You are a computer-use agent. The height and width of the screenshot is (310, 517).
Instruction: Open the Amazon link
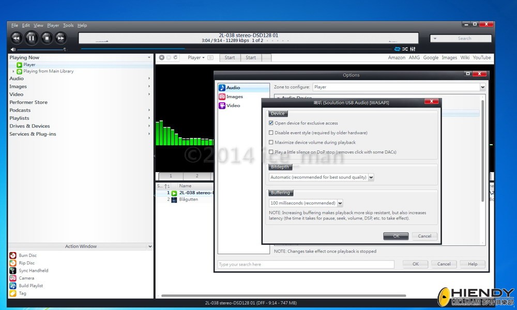tap(397, 58)
